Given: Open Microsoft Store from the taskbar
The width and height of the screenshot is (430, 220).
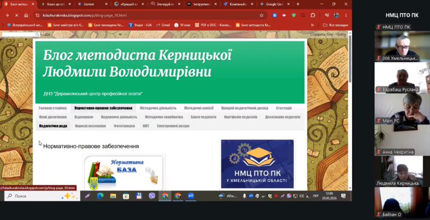Looking at the screenshot, I should [x=126, y=196].
